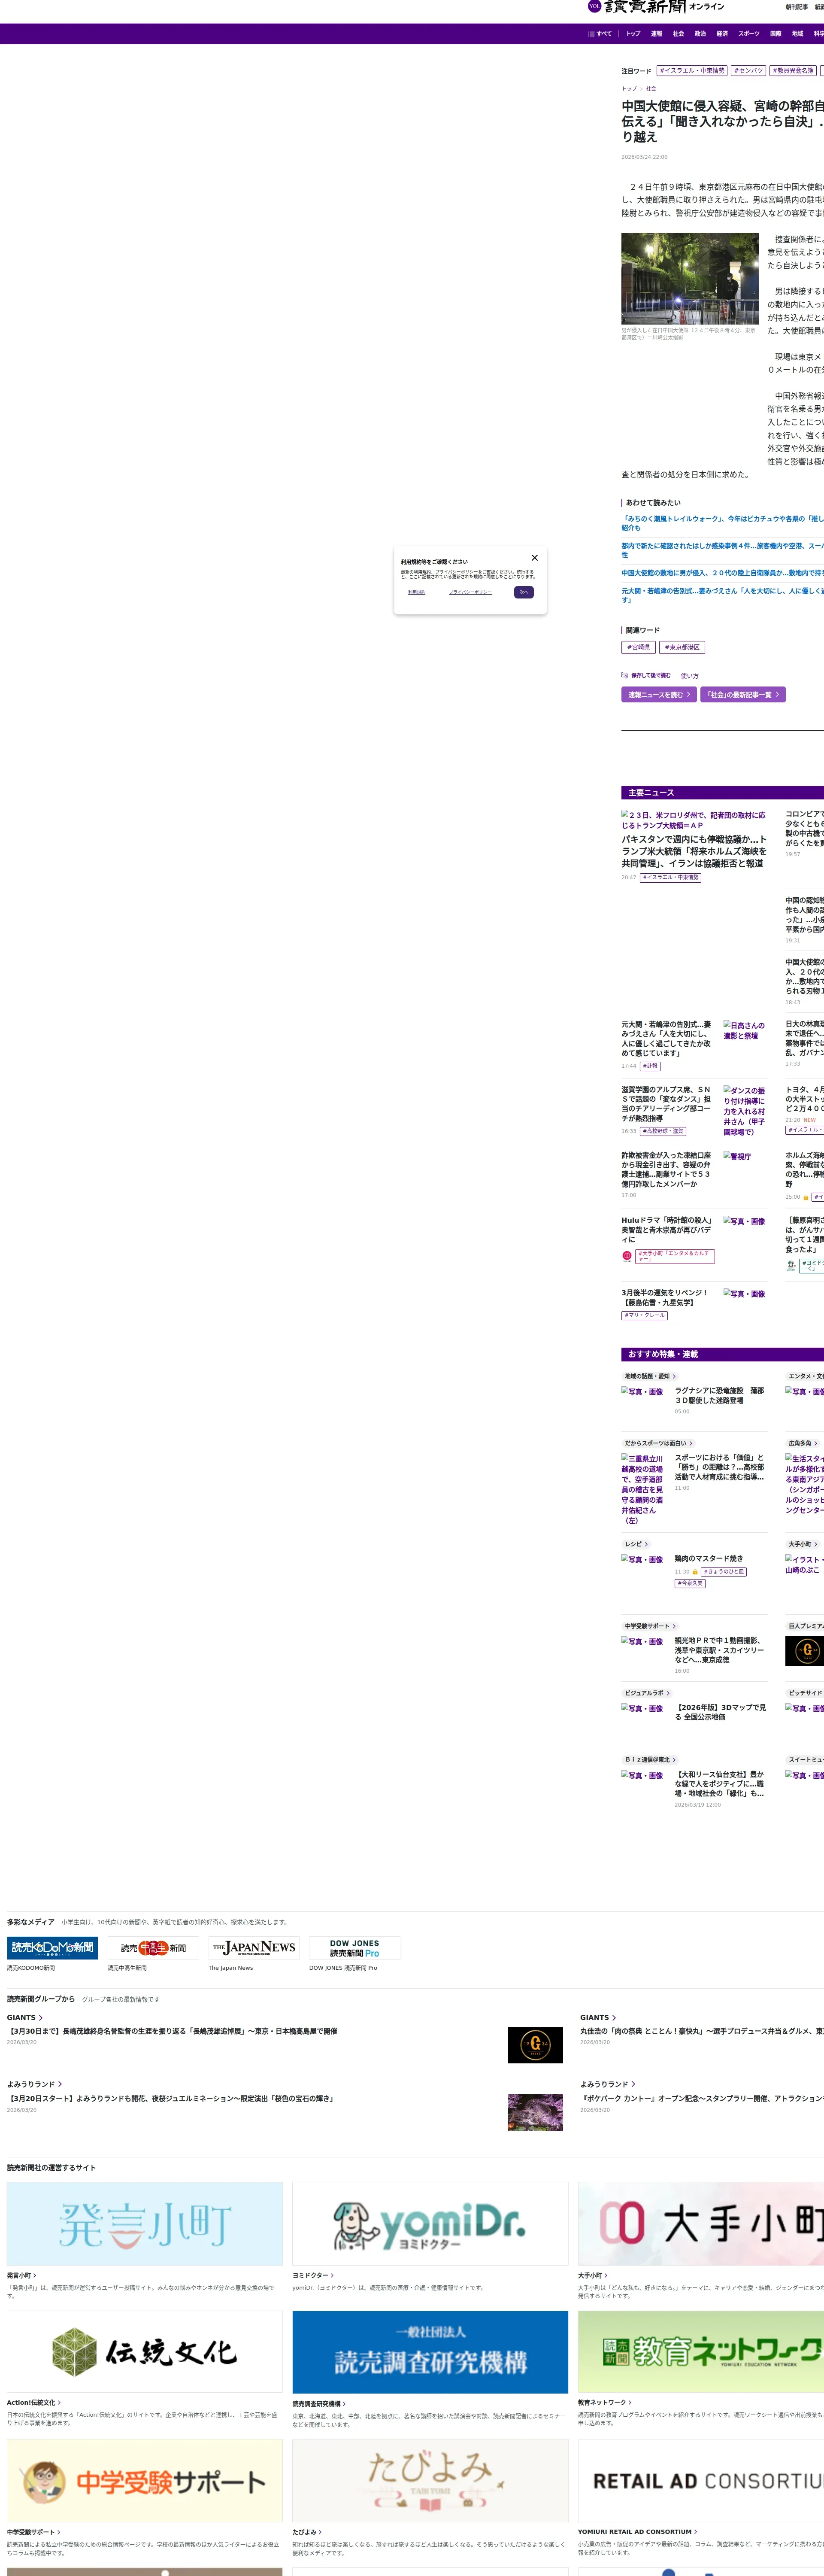Click the 社会 breadcrumb link
Image resolution: width=824 pixels, height=2576 pixels.
[651, 89]
